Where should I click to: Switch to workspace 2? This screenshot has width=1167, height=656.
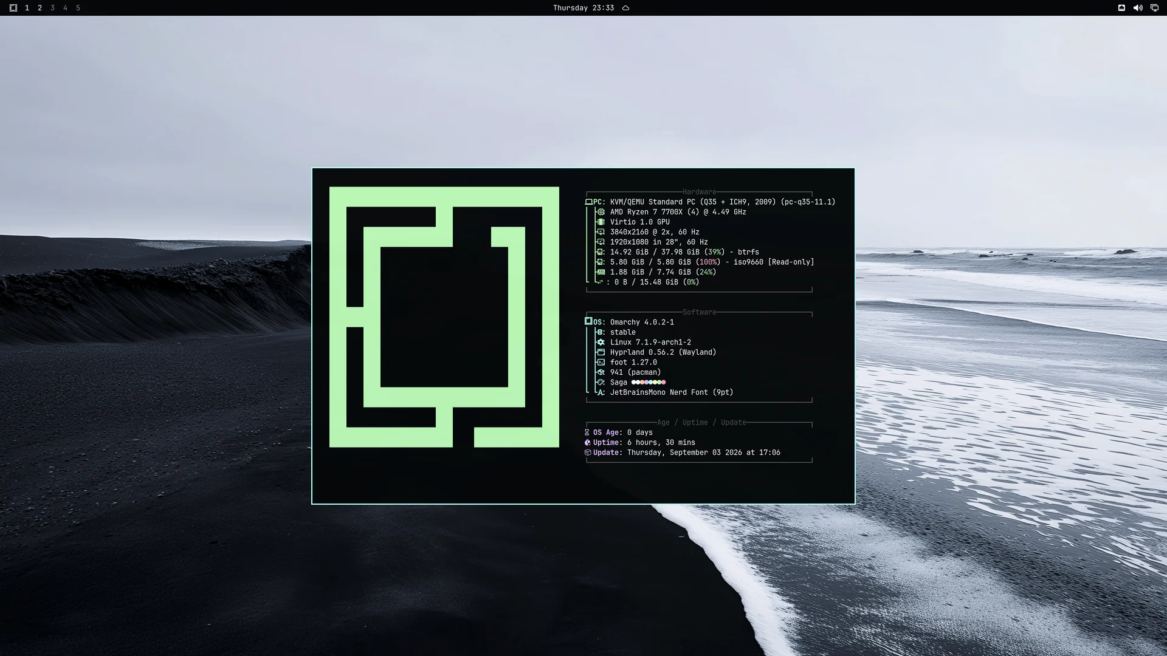pyautogui.click(x=40, y=8)
